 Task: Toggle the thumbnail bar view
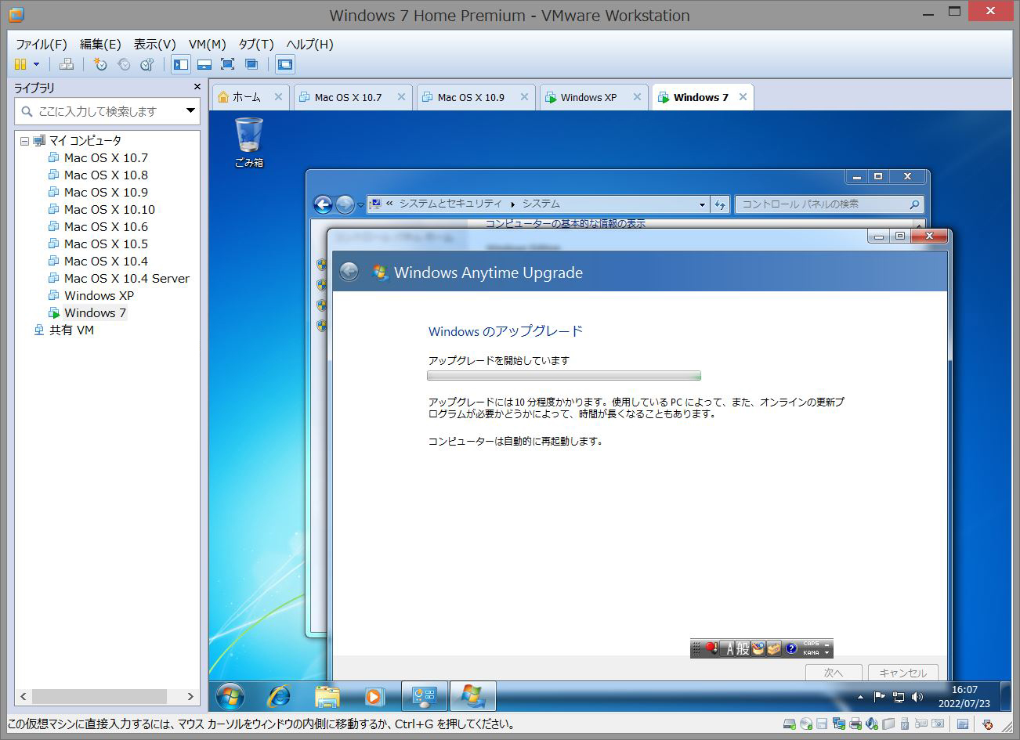pos(204,64)
